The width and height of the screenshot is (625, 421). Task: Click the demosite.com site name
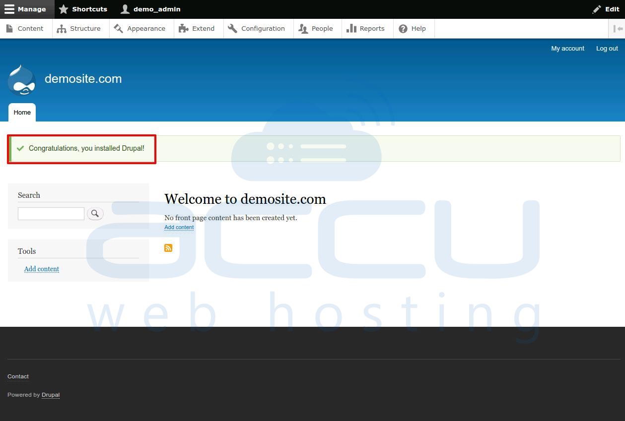(83, 79)
